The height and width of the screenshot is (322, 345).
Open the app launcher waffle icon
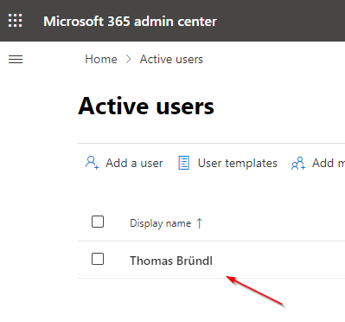point(15,21)
